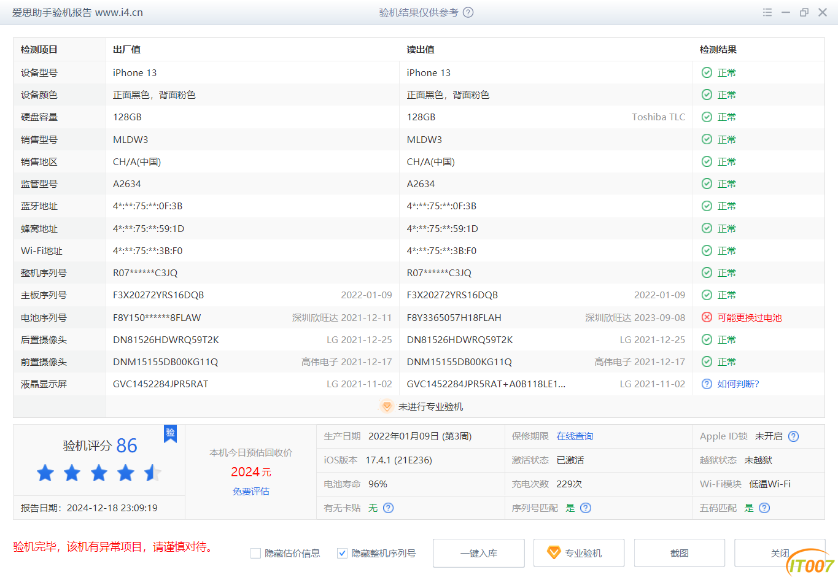Click the help icon beside 五码匹配 是

tap(764, 508)
